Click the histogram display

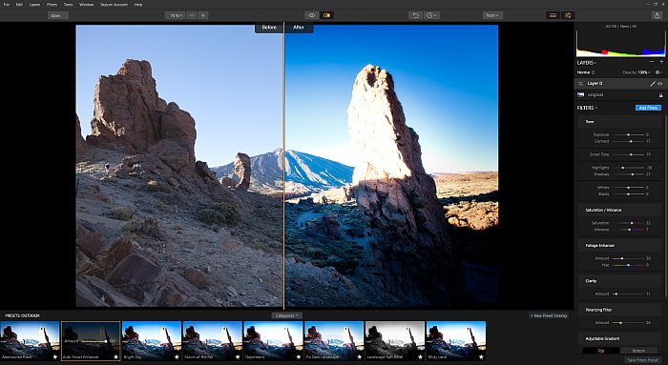pyautogui.click(x=620, y=43)
